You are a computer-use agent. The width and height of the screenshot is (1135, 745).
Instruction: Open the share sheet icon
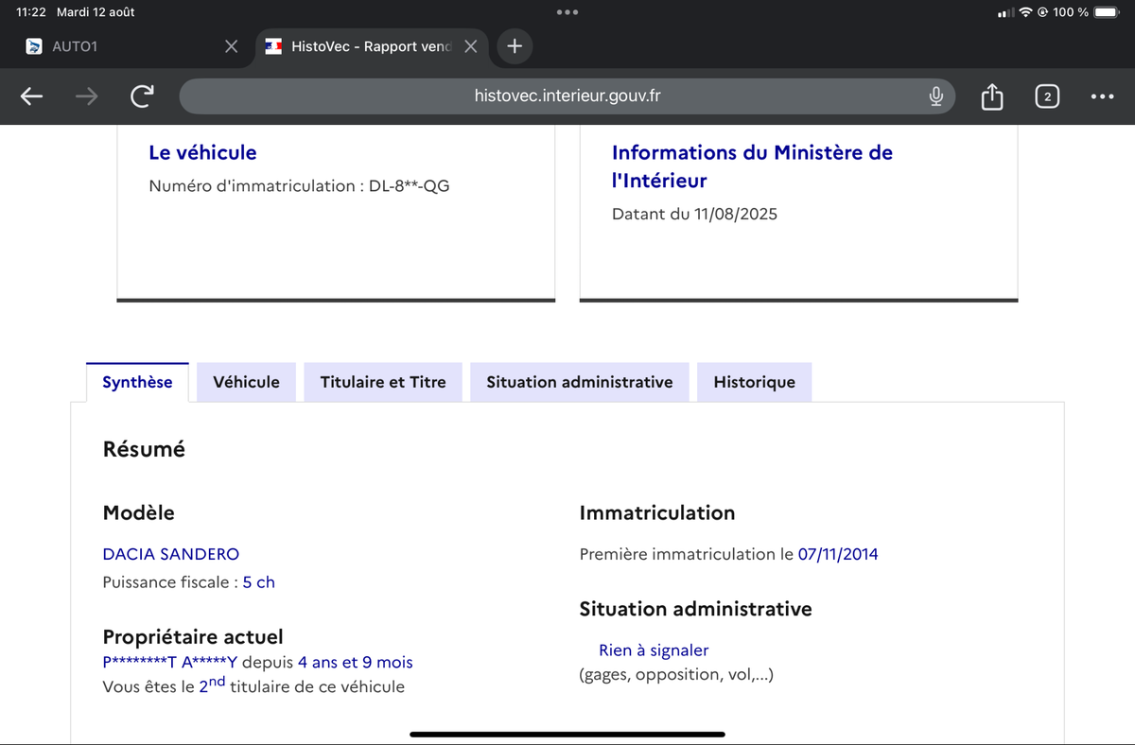[991, 96]
